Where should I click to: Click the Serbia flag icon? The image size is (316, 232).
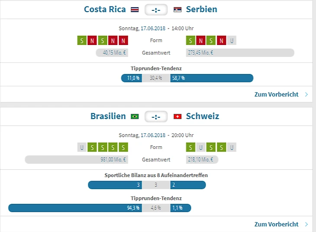point(177,10)
